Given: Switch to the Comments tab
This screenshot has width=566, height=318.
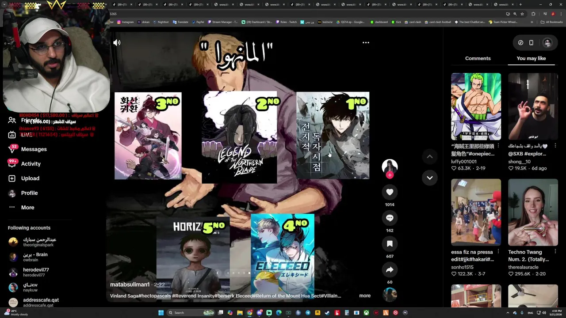Looking at the screenshot, I should 478,58.
